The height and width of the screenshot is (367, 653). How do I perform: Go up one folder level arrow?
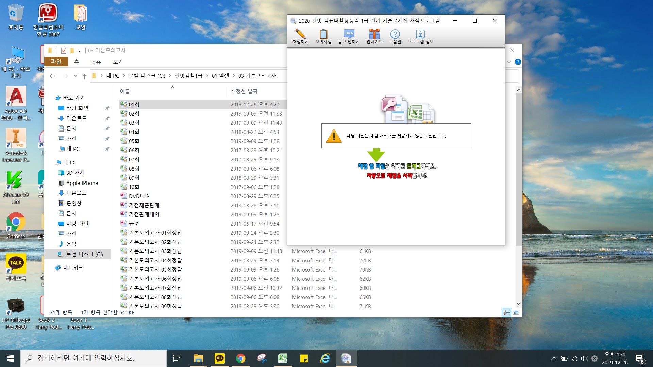click(84, 76)
